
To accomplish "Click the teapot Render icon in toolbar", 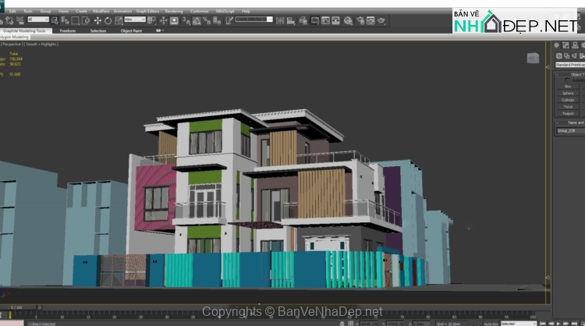I will [381, 20].
